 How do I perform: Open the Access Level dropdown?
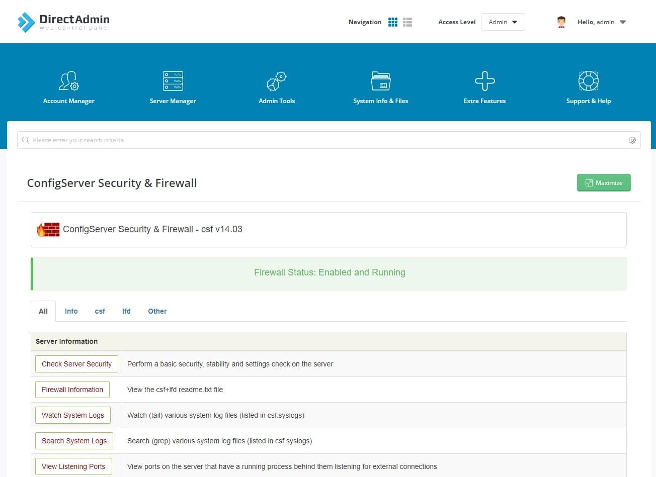(503, 22)
